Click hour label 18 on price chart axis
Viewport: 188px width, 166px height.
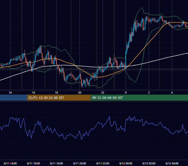(x=56, y=93)
